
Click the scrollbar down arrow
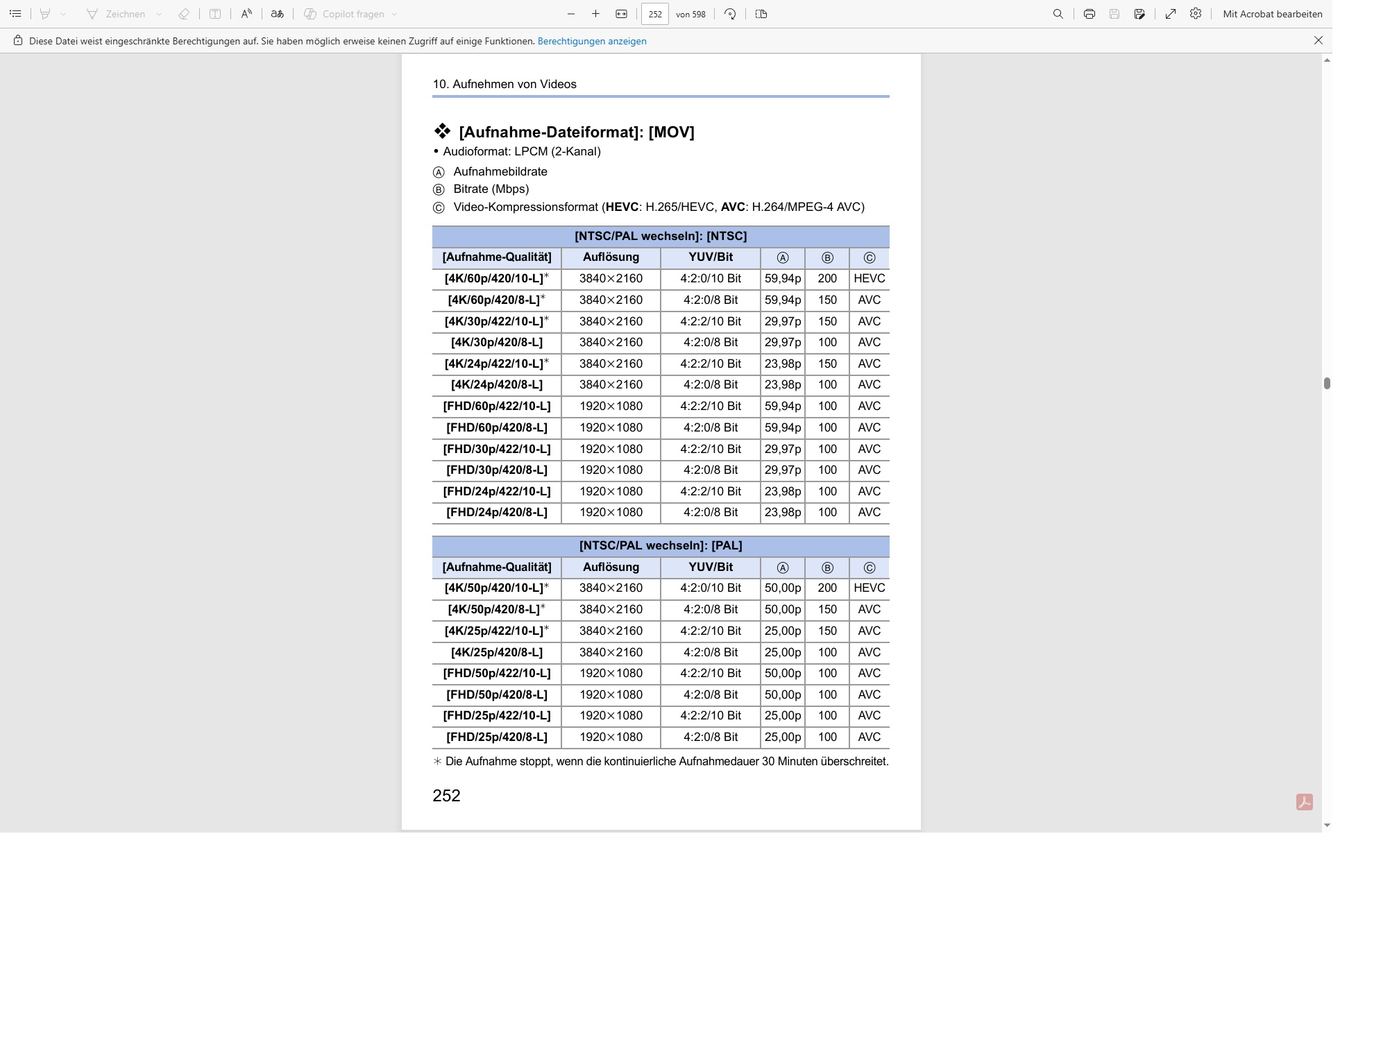click(x=1327, y=825)
